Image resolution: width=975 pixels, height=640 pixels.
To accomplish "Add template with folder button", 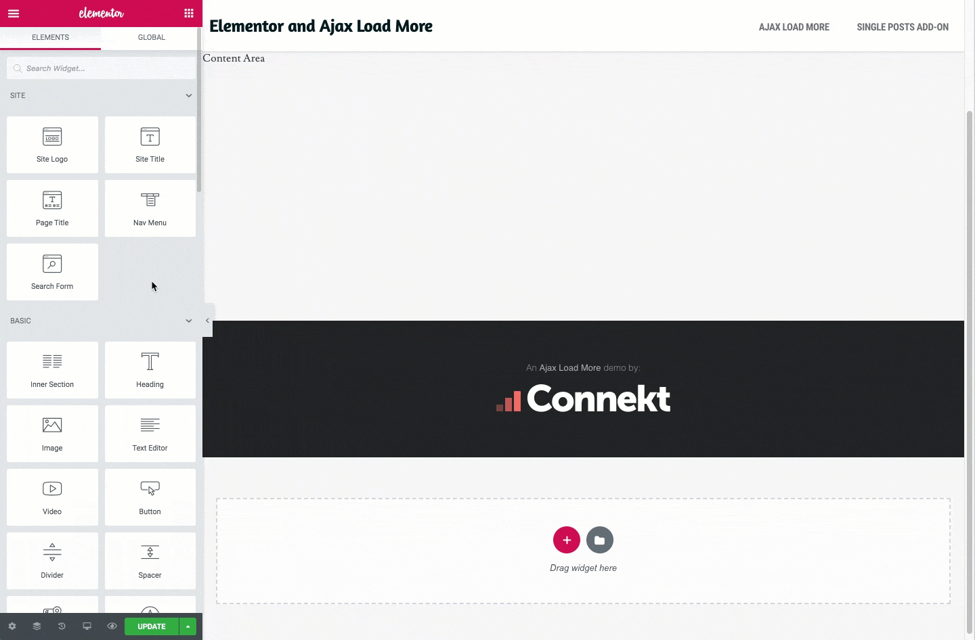I will coord(600,540).
